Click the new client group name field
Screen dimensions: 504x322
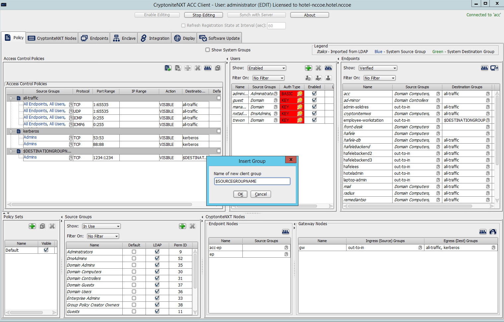click(x=252, y=181)
